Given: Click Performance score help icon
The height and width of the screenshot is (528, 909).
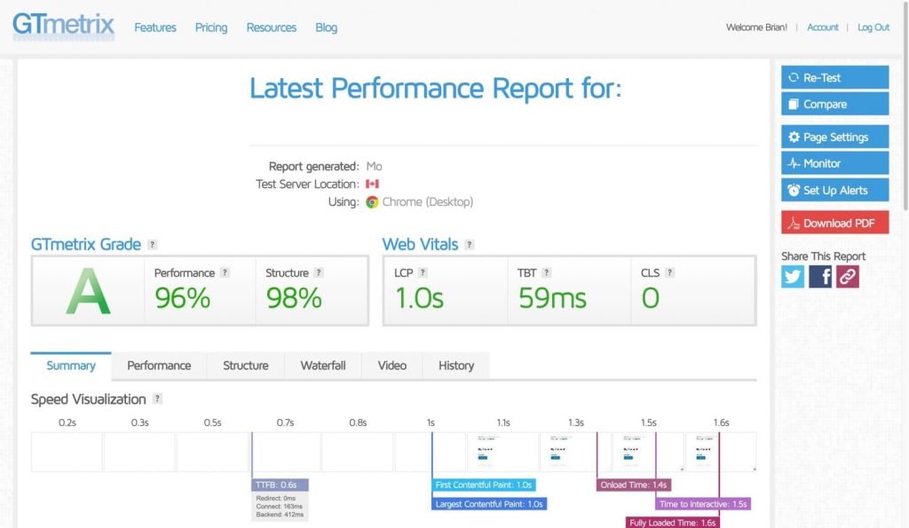Looking at the screenshot, I should pos(225,272).
